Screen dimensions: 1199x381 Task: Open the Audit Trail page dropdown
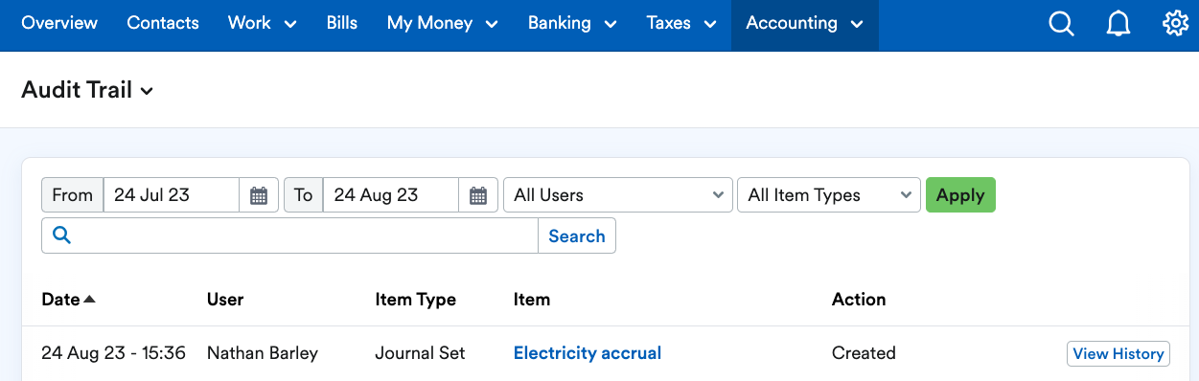pos(88,90)
